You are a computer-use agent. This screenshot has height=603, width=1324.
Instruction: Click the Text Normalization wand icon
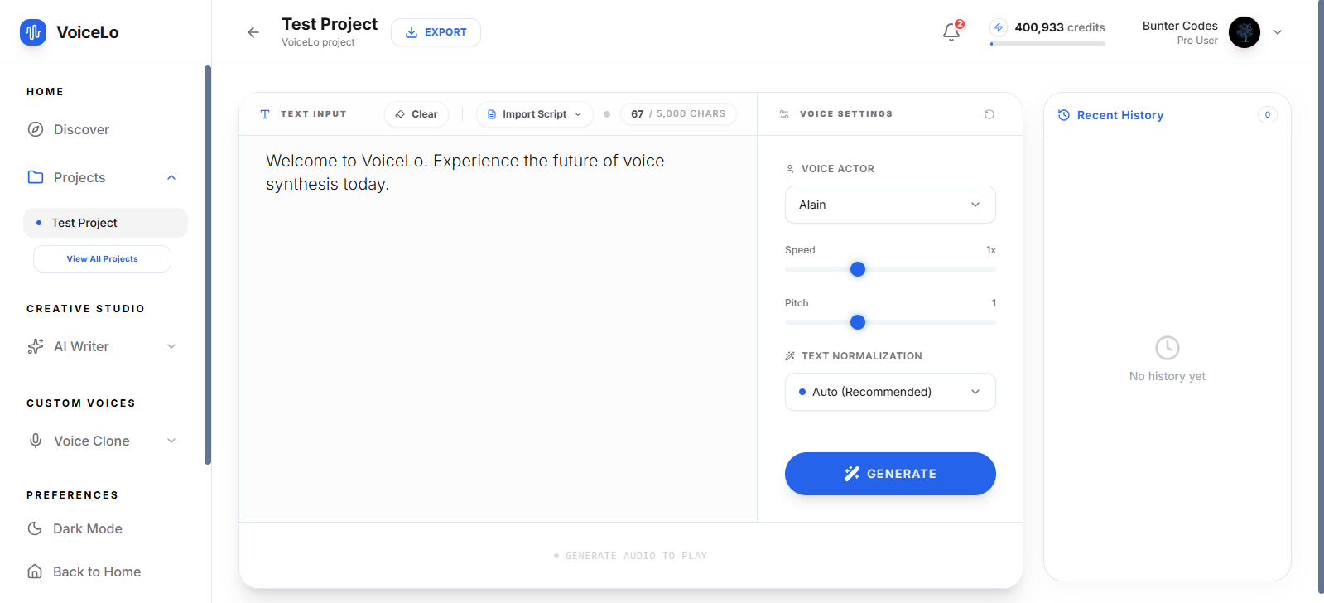tap(790, 356)
